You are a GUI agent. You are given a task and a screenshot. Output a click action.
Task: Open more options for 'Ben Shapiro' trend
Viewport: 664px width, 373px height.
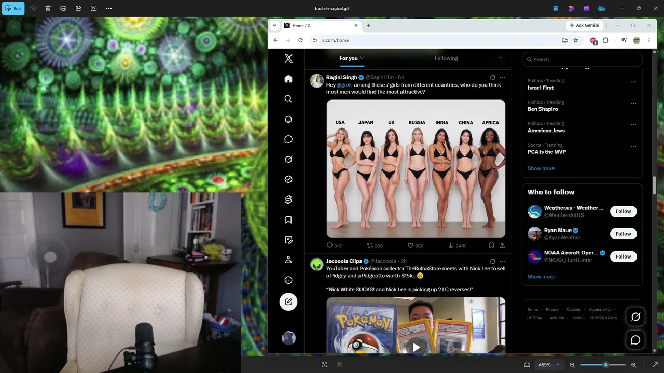[633, 104]
